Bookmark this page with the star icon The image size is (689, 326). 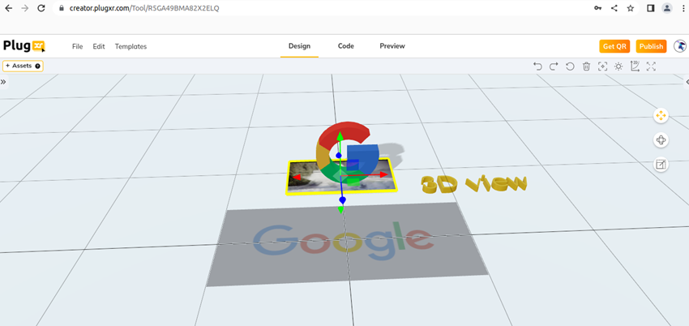(x=631, y=8)
